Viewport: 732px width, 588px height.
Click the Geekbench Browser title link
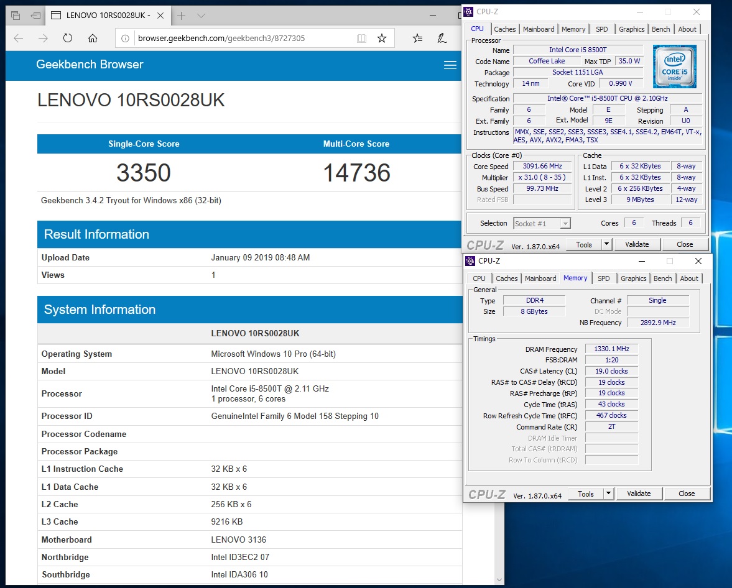90,65
